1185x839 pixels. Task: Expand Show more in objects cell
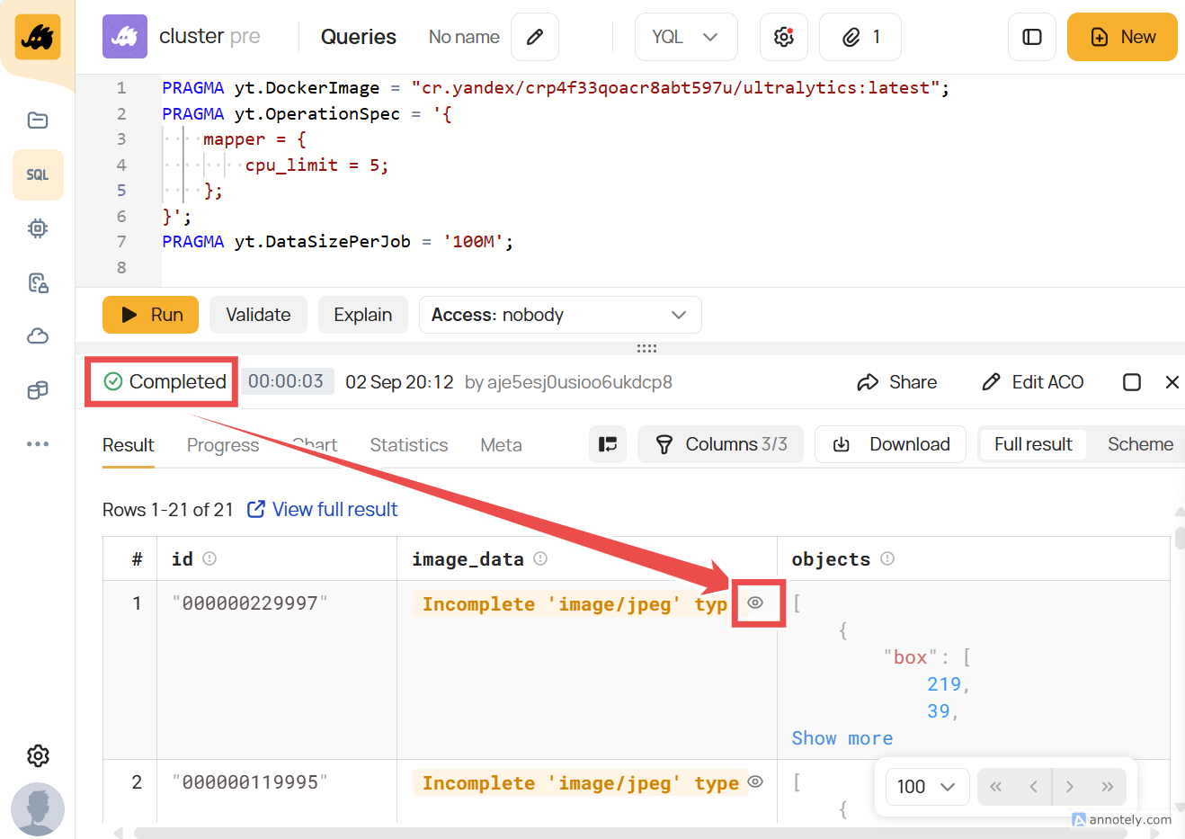point(842,738)
